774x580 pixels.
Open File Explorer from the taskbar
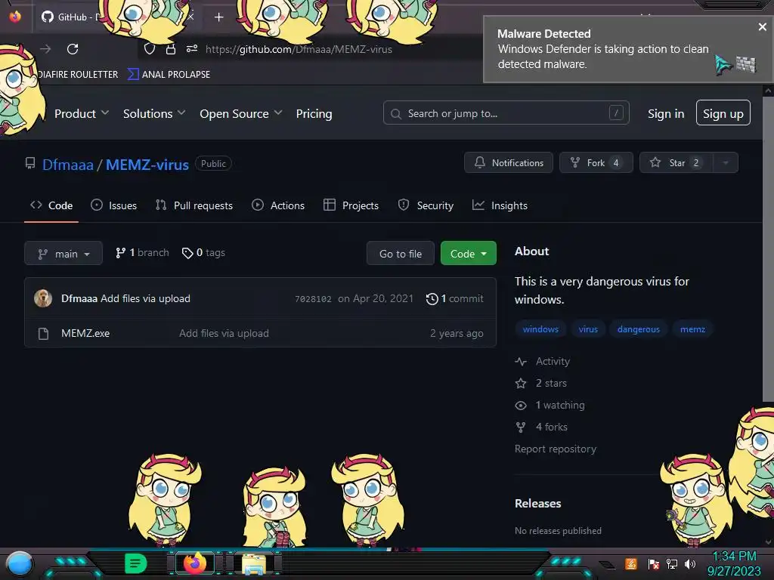point(253,564)
